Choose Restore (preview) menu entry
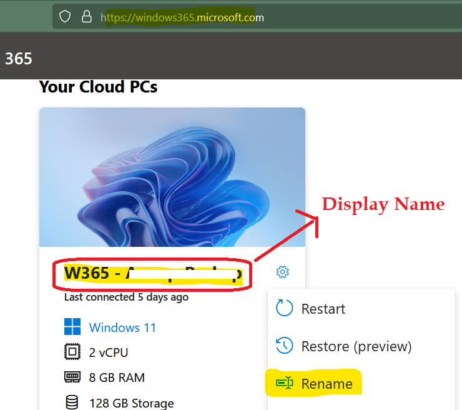The height and width of the screenshot is (410, 462). coord(361,346)
